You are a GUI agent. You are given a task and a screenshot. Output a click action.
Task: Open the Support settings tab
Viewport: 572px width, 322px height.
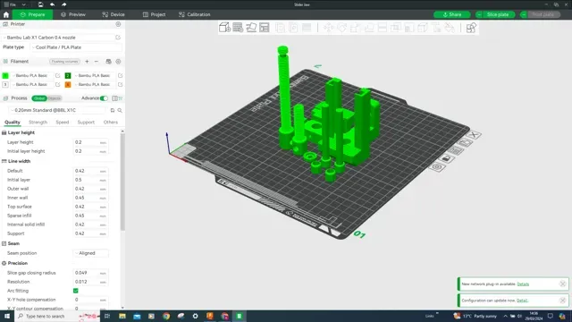click(x=86, y=122)
